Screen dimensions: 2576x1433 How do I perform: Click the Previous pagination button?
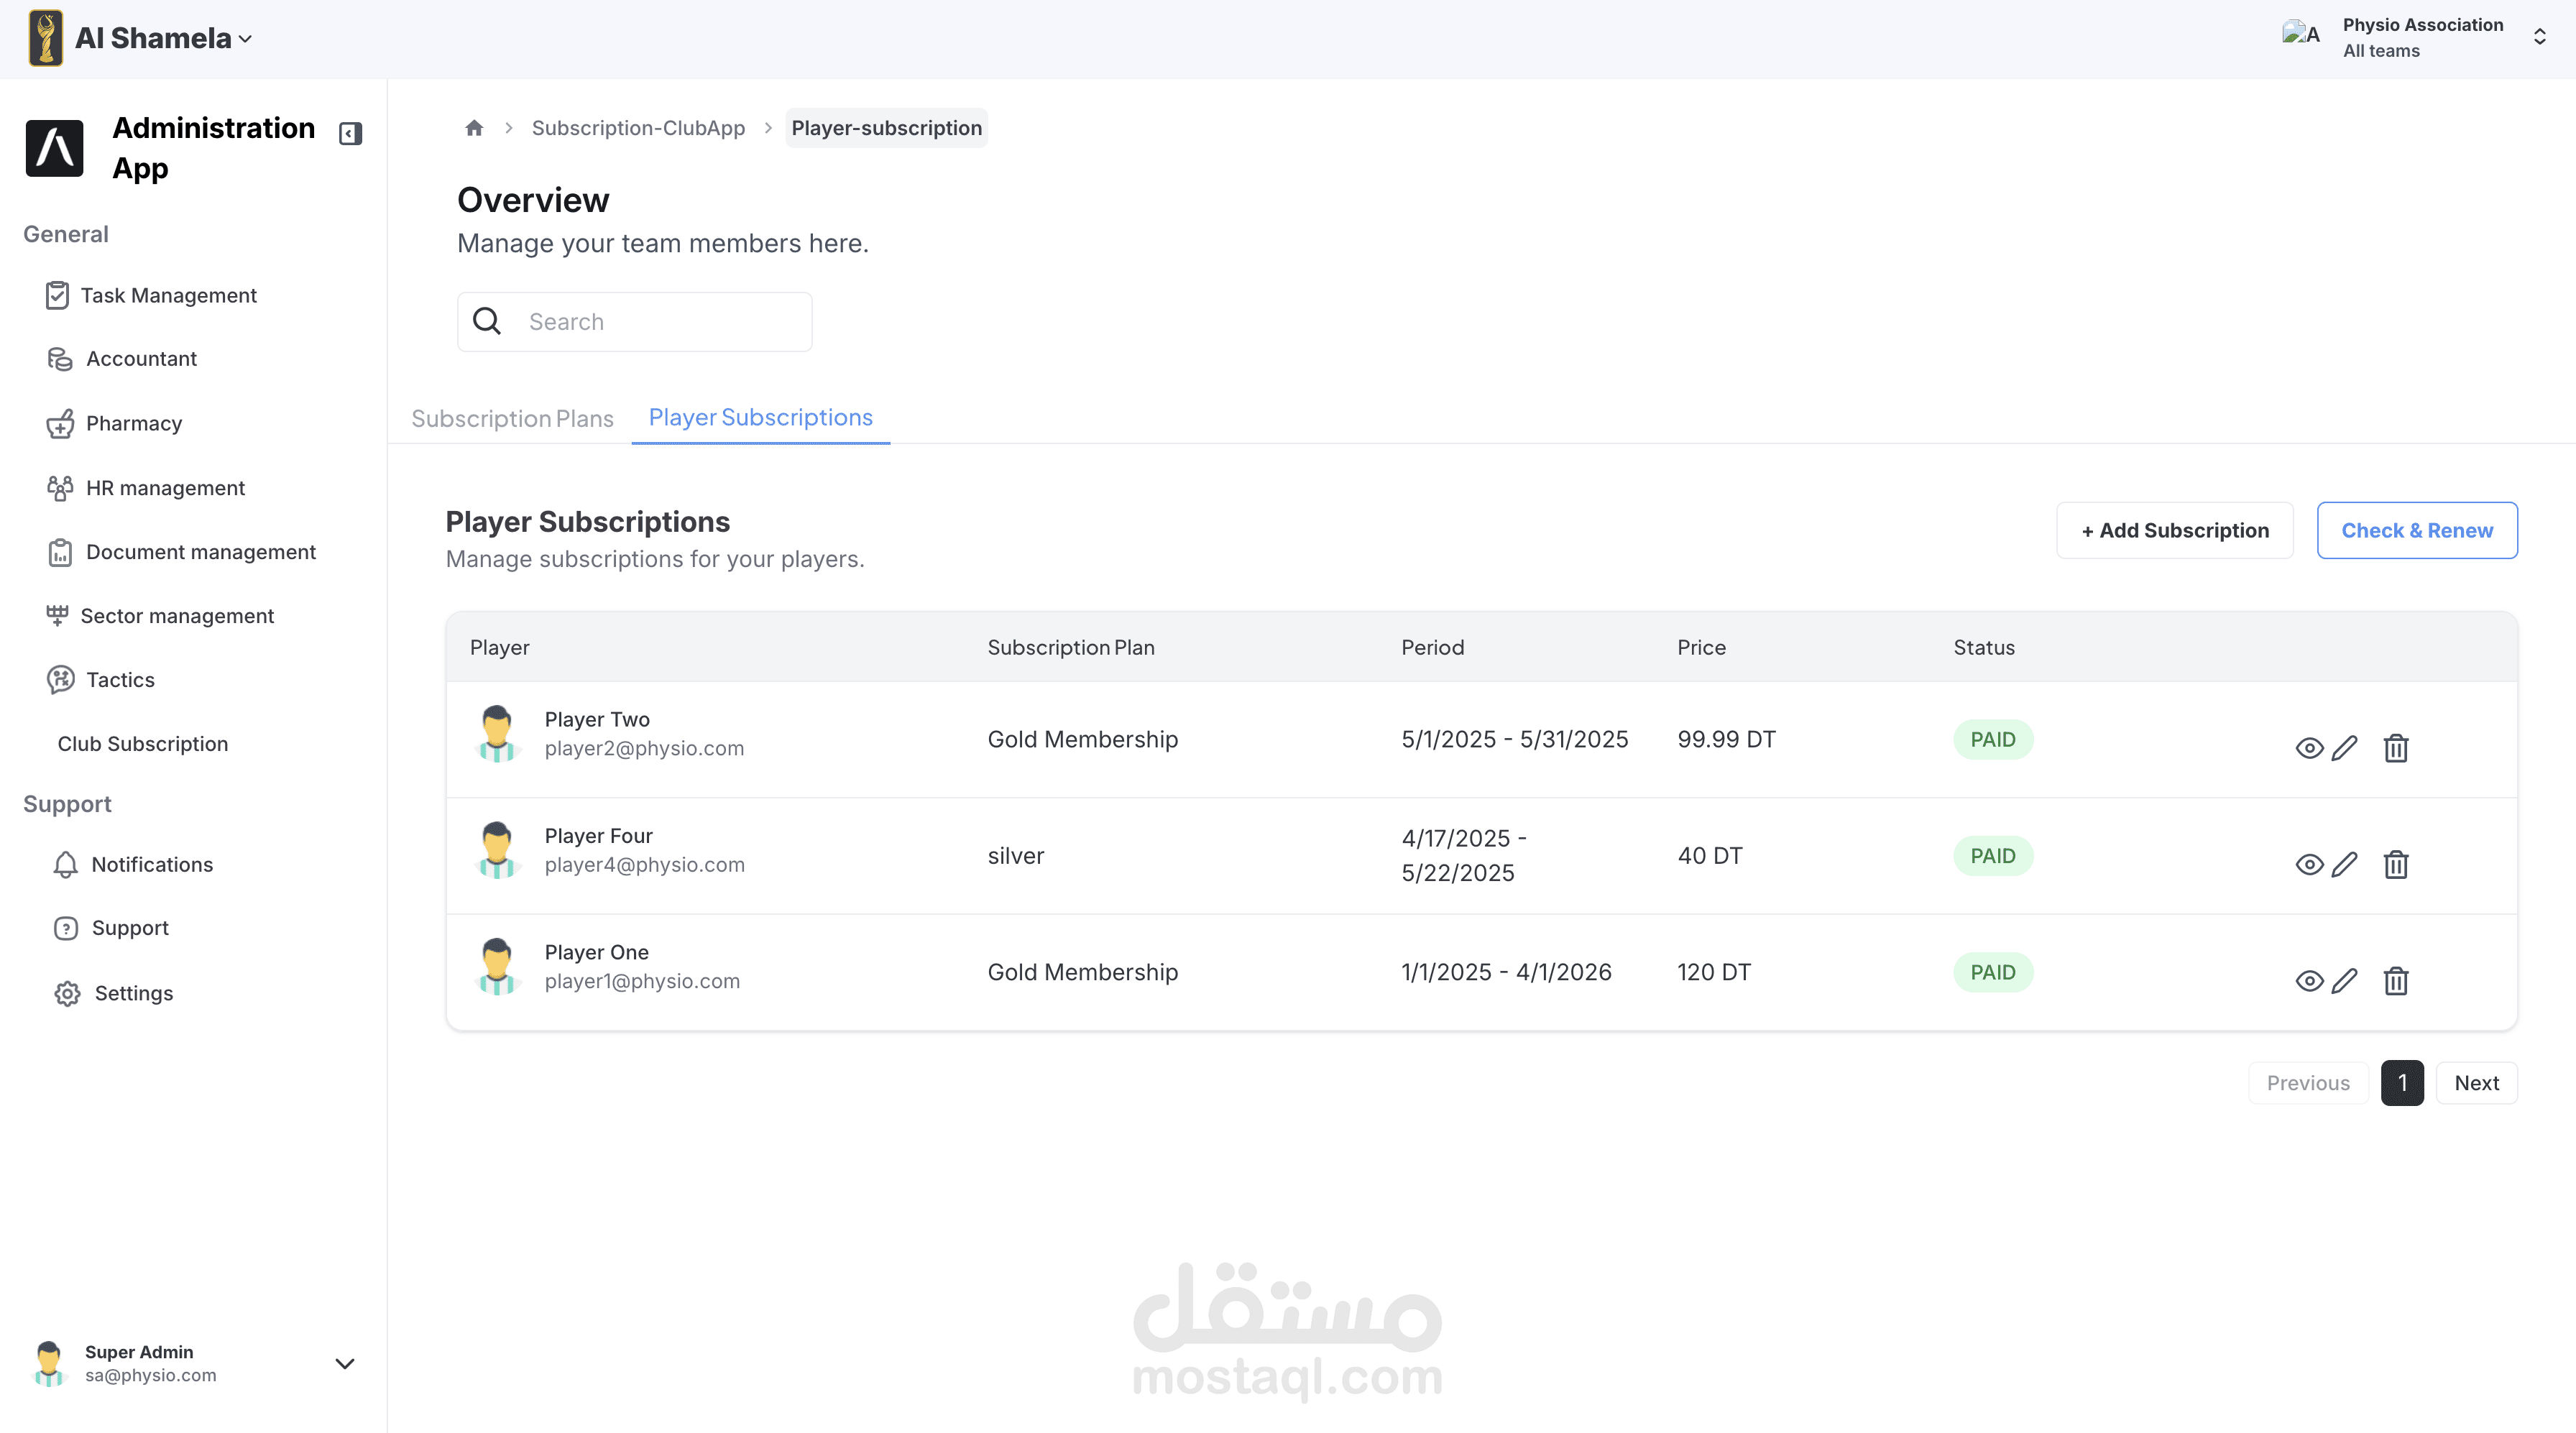tap(2308, 1083)
